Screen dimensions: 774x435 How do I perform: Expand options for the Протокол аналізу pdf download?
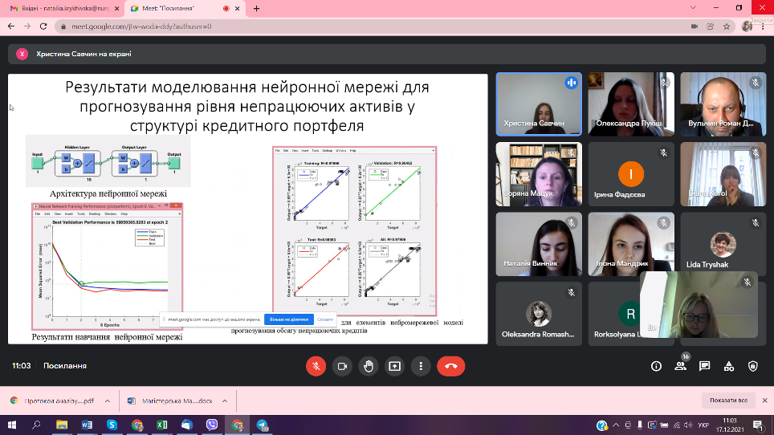[109, 400]
